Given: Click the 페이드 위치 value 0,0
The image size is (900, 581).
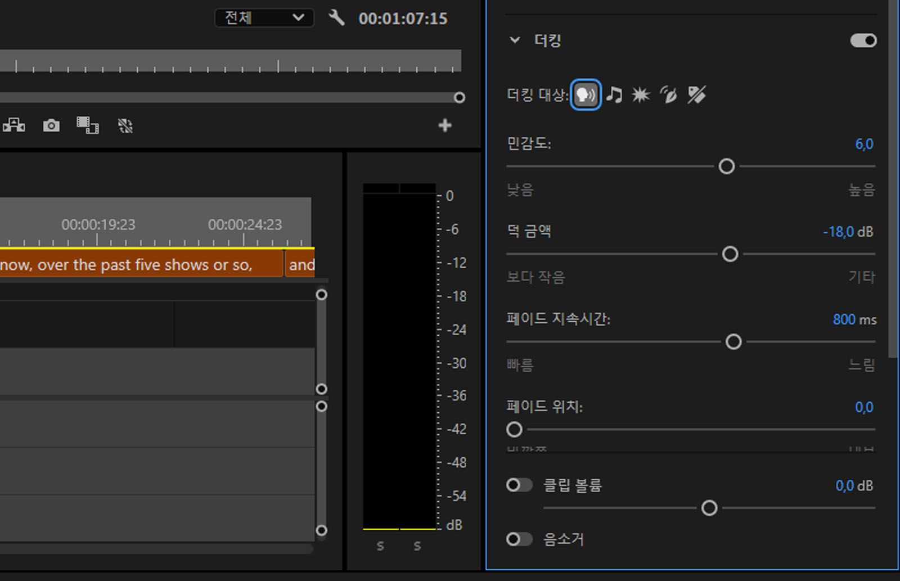Looking at the screenshot, I should 865,407.
